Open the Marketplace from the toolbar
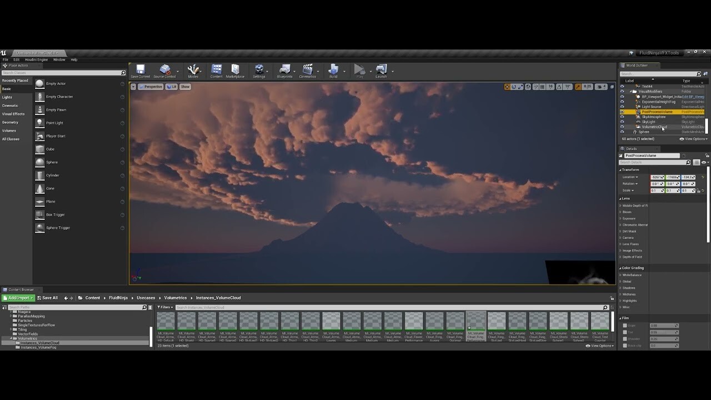This screenshot has height=400, width=711. click(x=236, y=69)
